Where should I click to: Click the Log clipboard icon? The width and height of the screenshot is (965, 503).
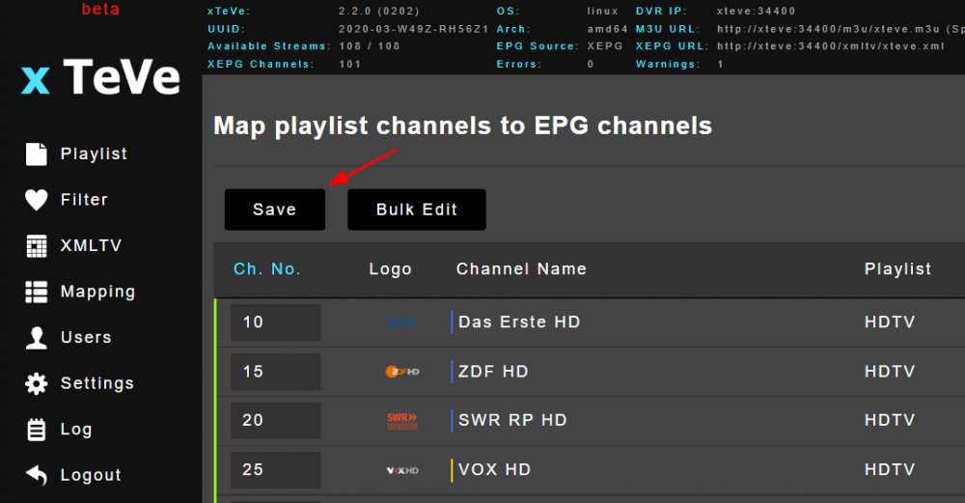point(37,429)
